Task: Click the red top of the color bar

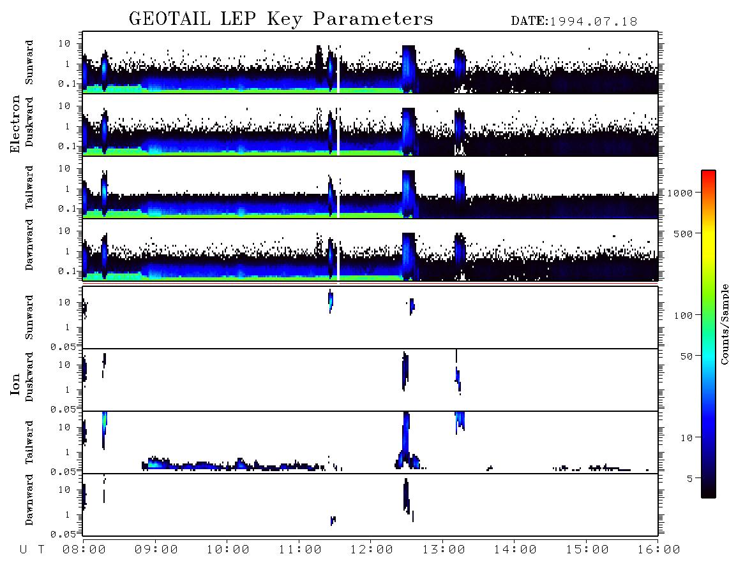Action: click(x=709, y=177)
